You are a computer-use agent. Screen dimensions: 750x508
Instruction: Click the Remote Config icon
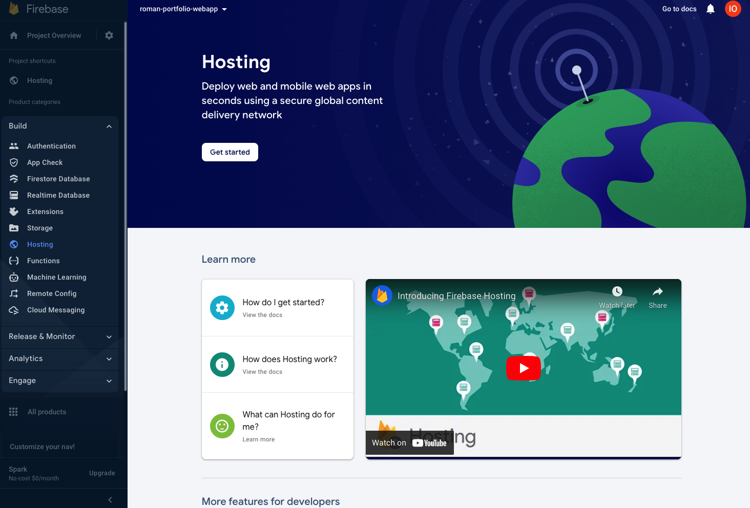(x=14, y=293)
